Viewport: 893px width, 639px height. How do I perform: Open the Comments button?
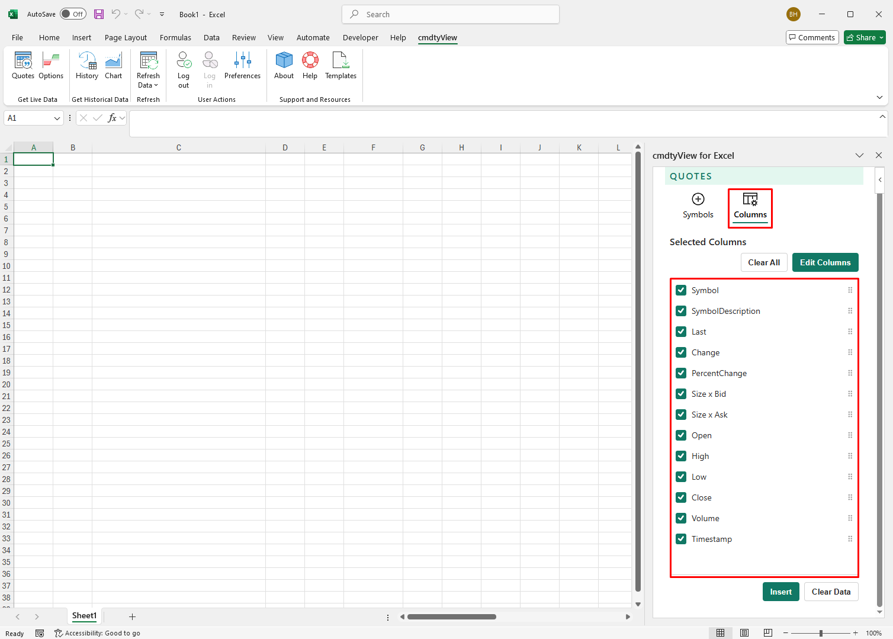812,37
